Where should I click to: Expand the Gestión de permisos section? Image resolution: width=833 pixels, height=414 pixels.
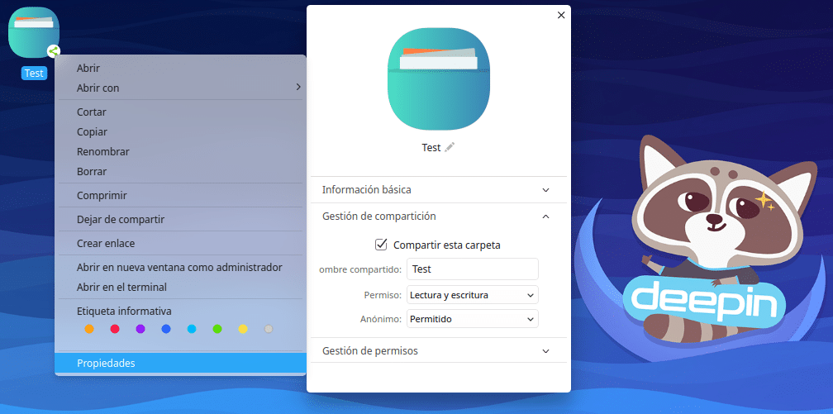click(x=439, y=350)
